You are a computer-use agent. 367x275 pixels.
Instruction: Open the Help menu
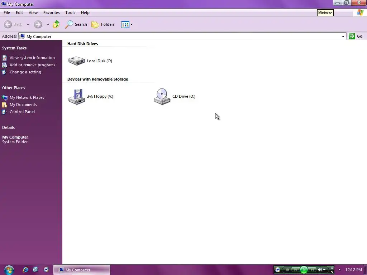pos(85,13)
